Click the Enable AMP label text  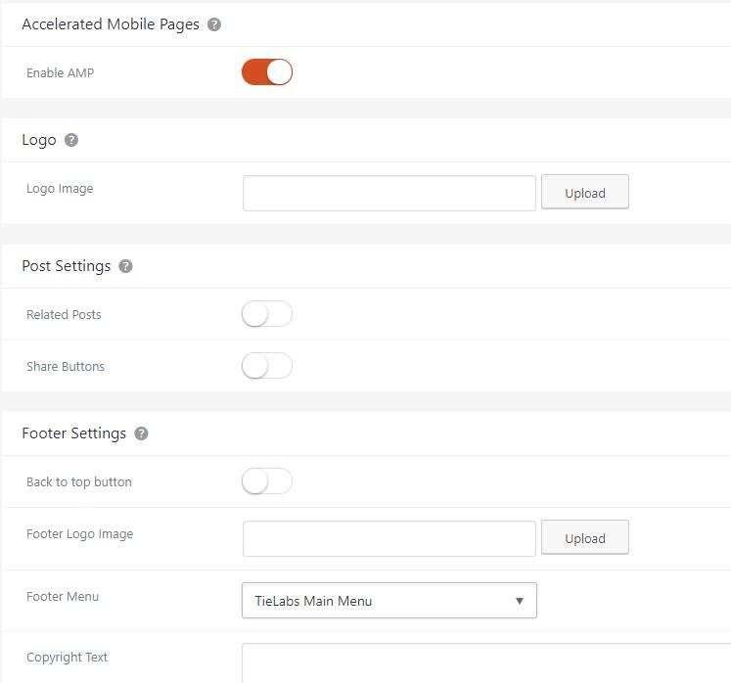[60, 72]
